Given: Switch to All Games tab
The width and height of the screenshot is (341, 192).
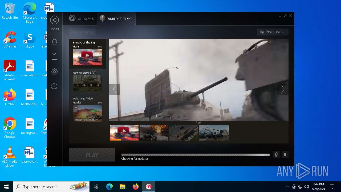Looking at the screenshot, I should tap(81, 19).
